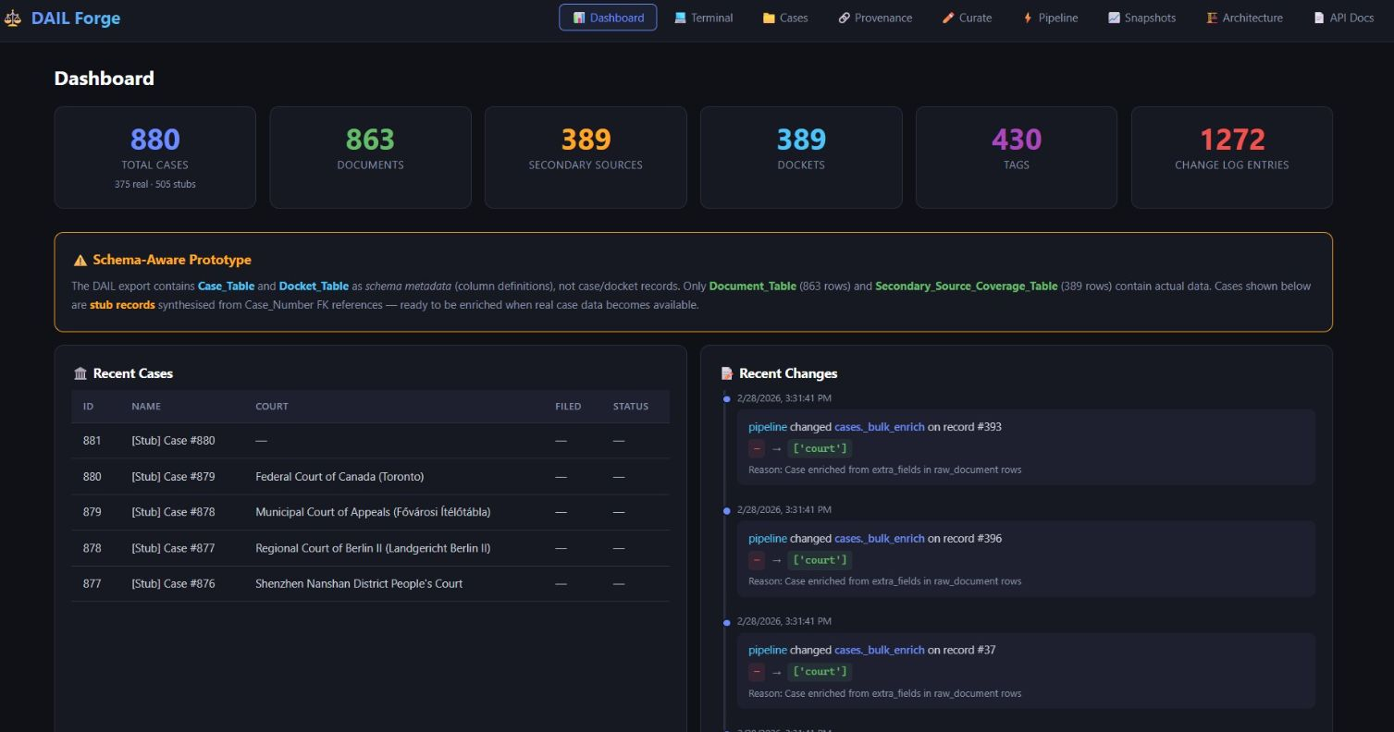1394x732 pixels.
Task: Switch to the Snapshots tab
Action: coord(1141,18)
